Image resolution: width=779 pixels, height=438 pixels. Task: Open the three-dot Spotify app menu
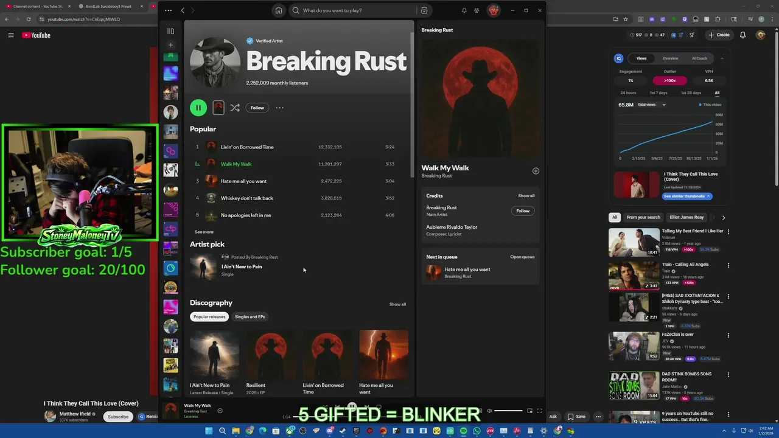[168, 10]
